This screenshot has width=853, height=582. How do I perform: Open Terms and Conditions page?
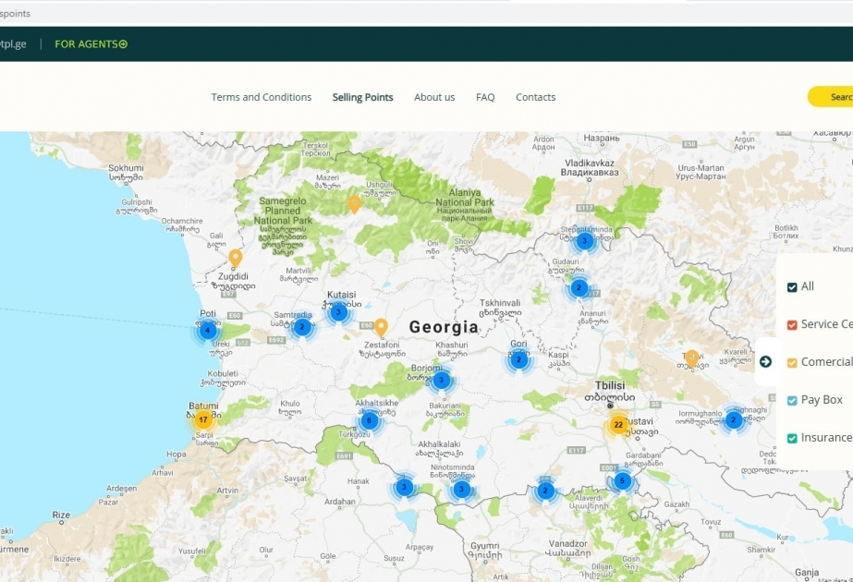pyautogui.click(x=262, y=97)
